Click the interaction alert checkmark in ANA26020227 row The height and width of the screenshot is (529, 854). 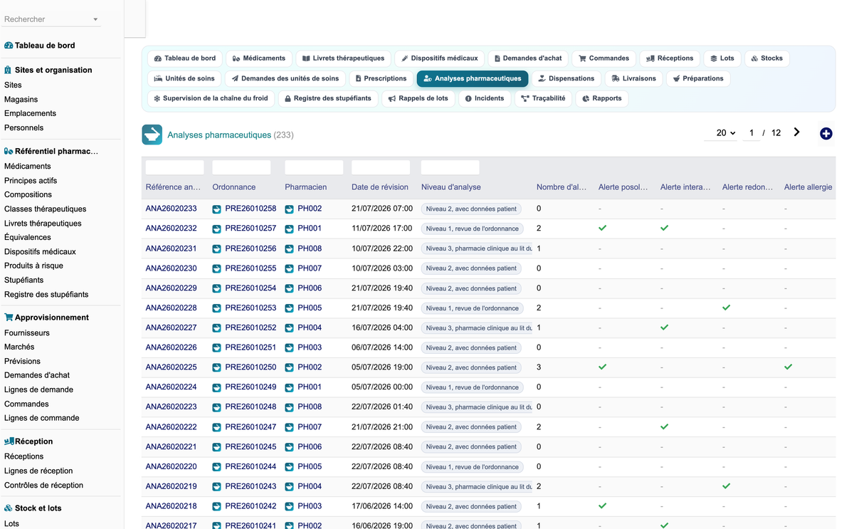(664, 328)
